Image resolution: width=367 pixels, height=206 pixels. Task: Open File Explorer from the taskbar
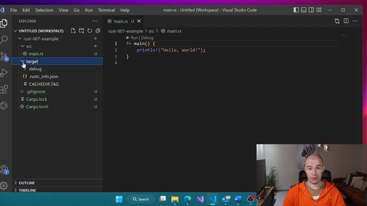coord(175,199)
